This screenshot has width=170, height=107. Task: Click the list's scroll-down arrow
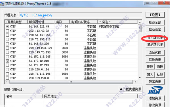pos(140,78)
